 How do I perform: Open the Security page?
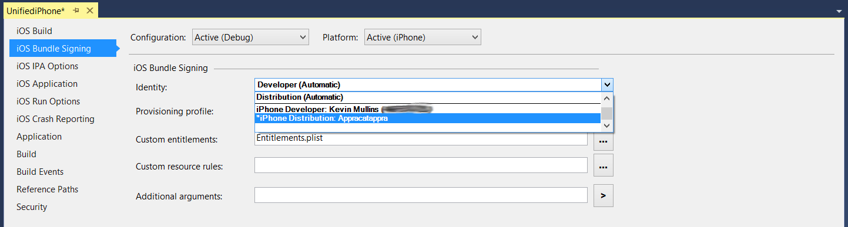point(32,206)
